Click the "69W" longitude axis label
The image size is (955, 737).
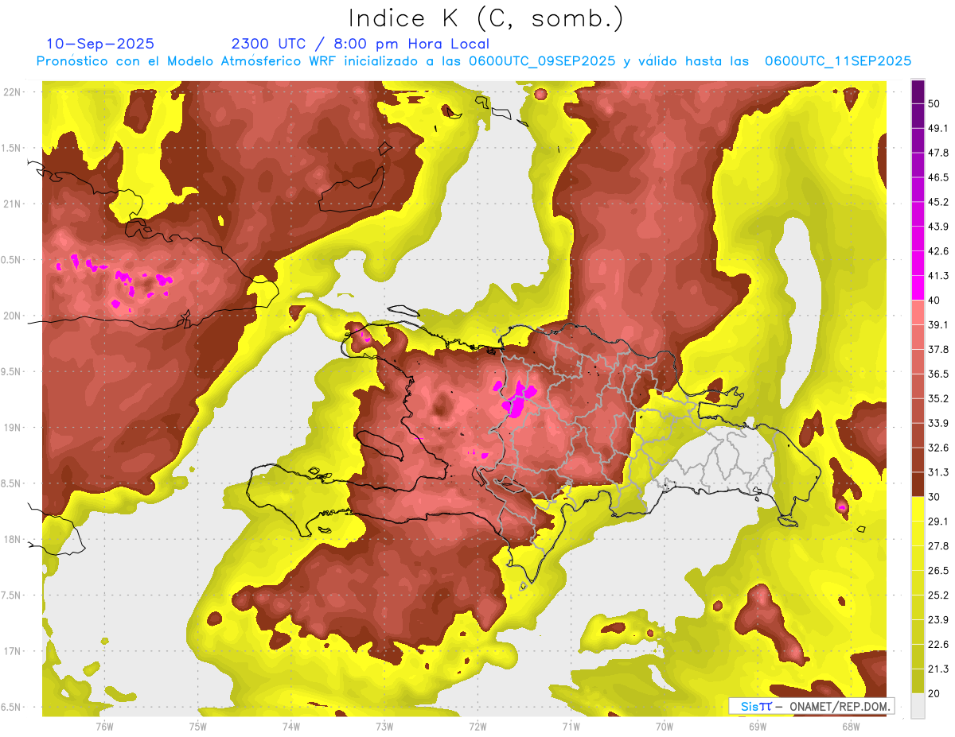(758, 726)
